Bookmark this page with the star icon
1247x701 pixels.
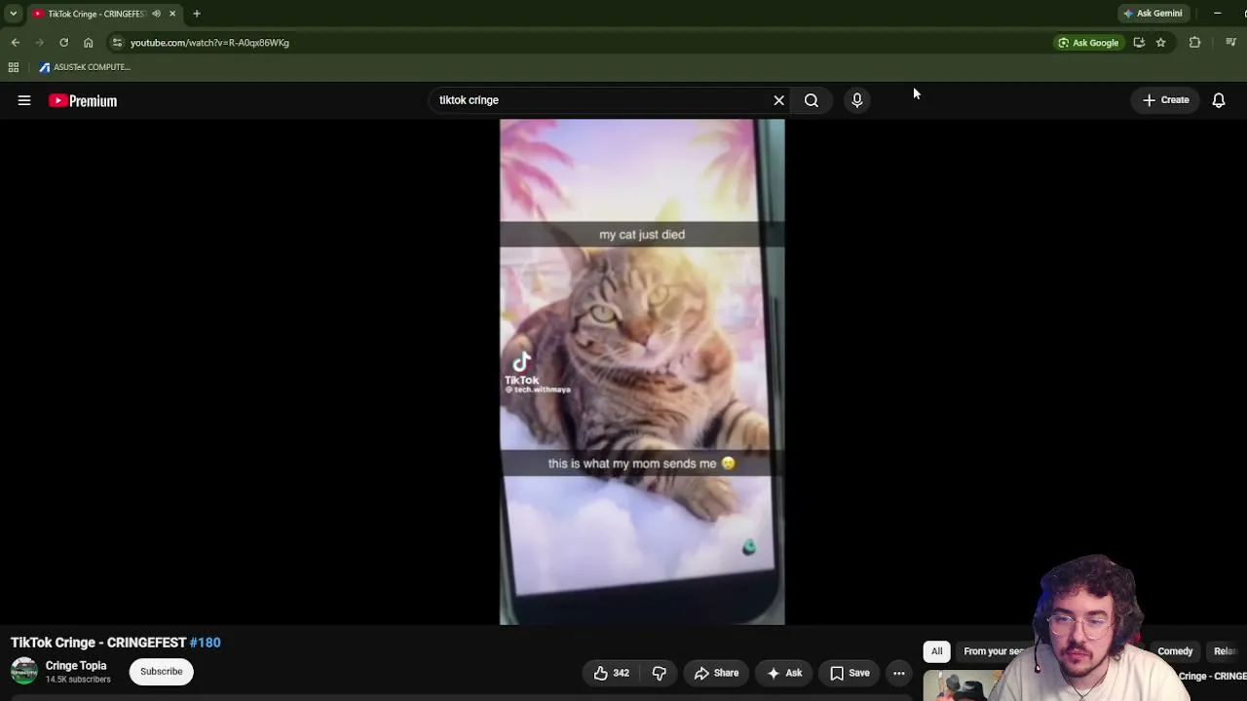click(1160, 43)
